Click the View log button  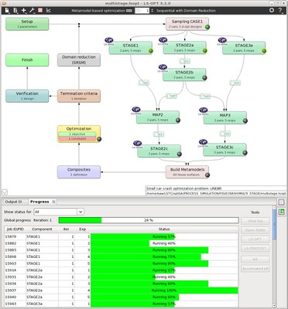[x=255, y=221]
